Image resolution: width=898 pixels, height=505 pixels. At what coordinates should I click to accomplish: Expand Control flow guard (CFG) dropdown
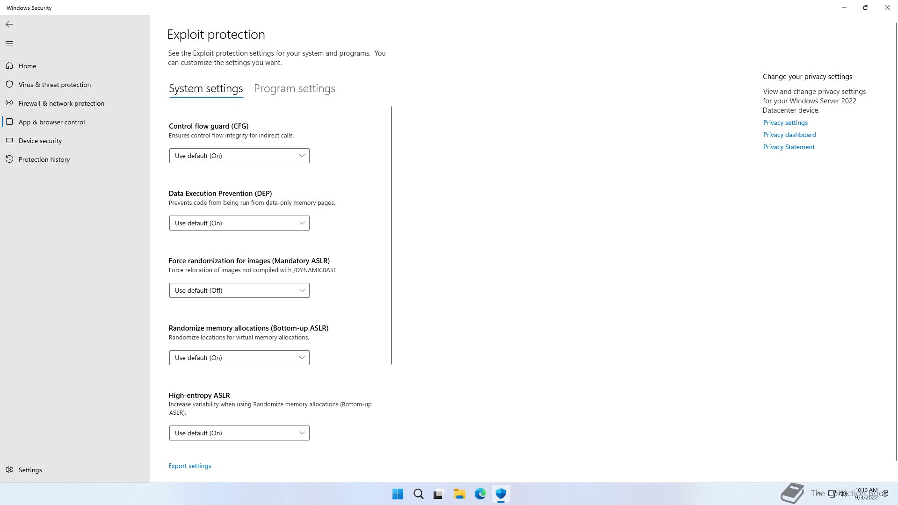click(239, 156)
